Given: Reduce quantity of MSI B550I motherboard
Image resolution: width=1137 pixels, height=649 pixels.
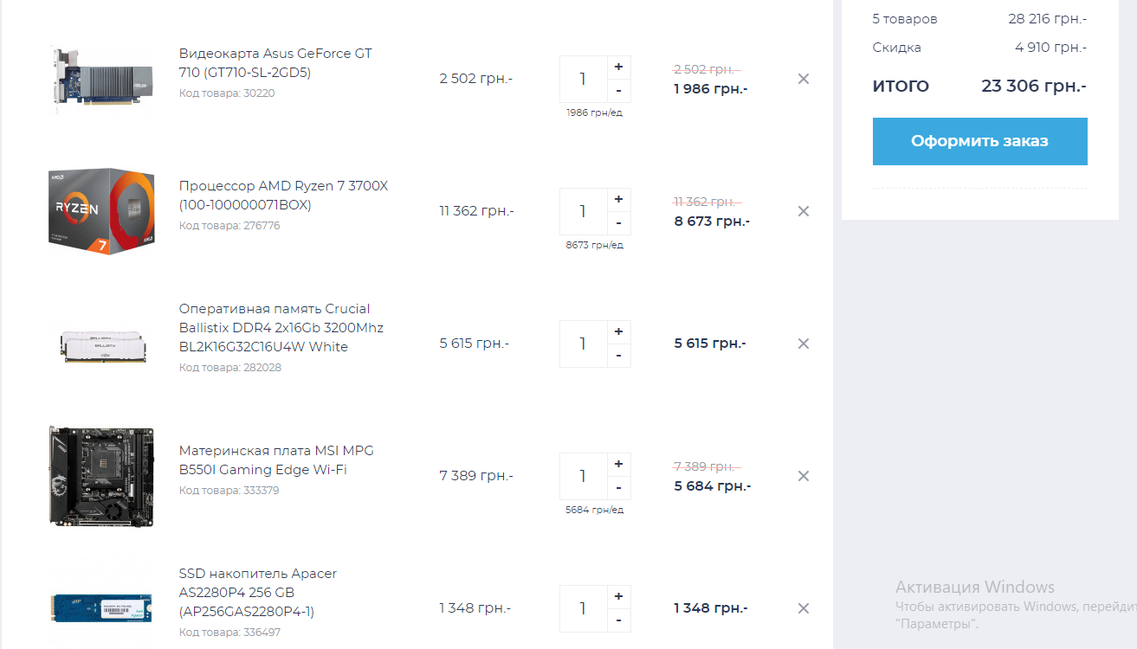Looking at the screenshot, I should pyautogui.click(x=618, y=488).
